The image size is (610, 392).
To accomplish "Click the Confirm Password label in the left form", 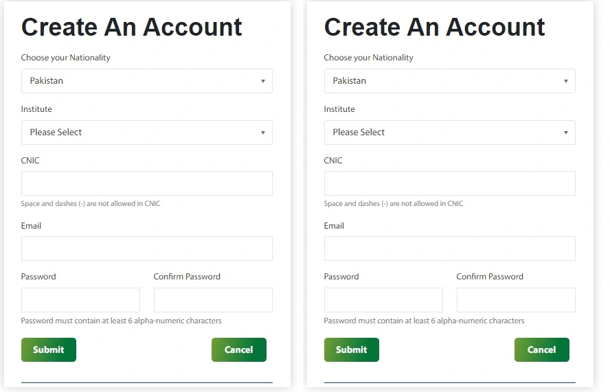I will pyautogui.click(x=187, y=277).
